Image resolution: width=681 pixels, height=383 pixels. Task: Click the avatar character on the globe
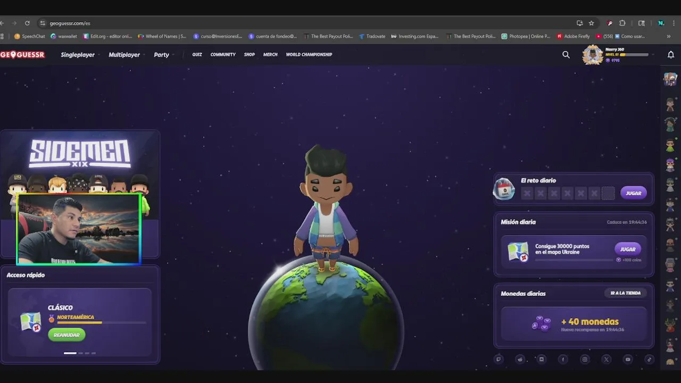point(326,209)
